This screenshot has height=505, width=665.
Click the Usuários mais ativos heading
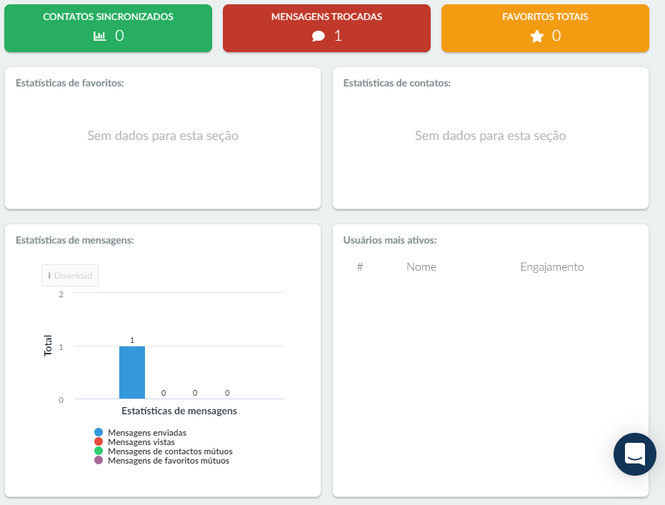tap(390, 241)
